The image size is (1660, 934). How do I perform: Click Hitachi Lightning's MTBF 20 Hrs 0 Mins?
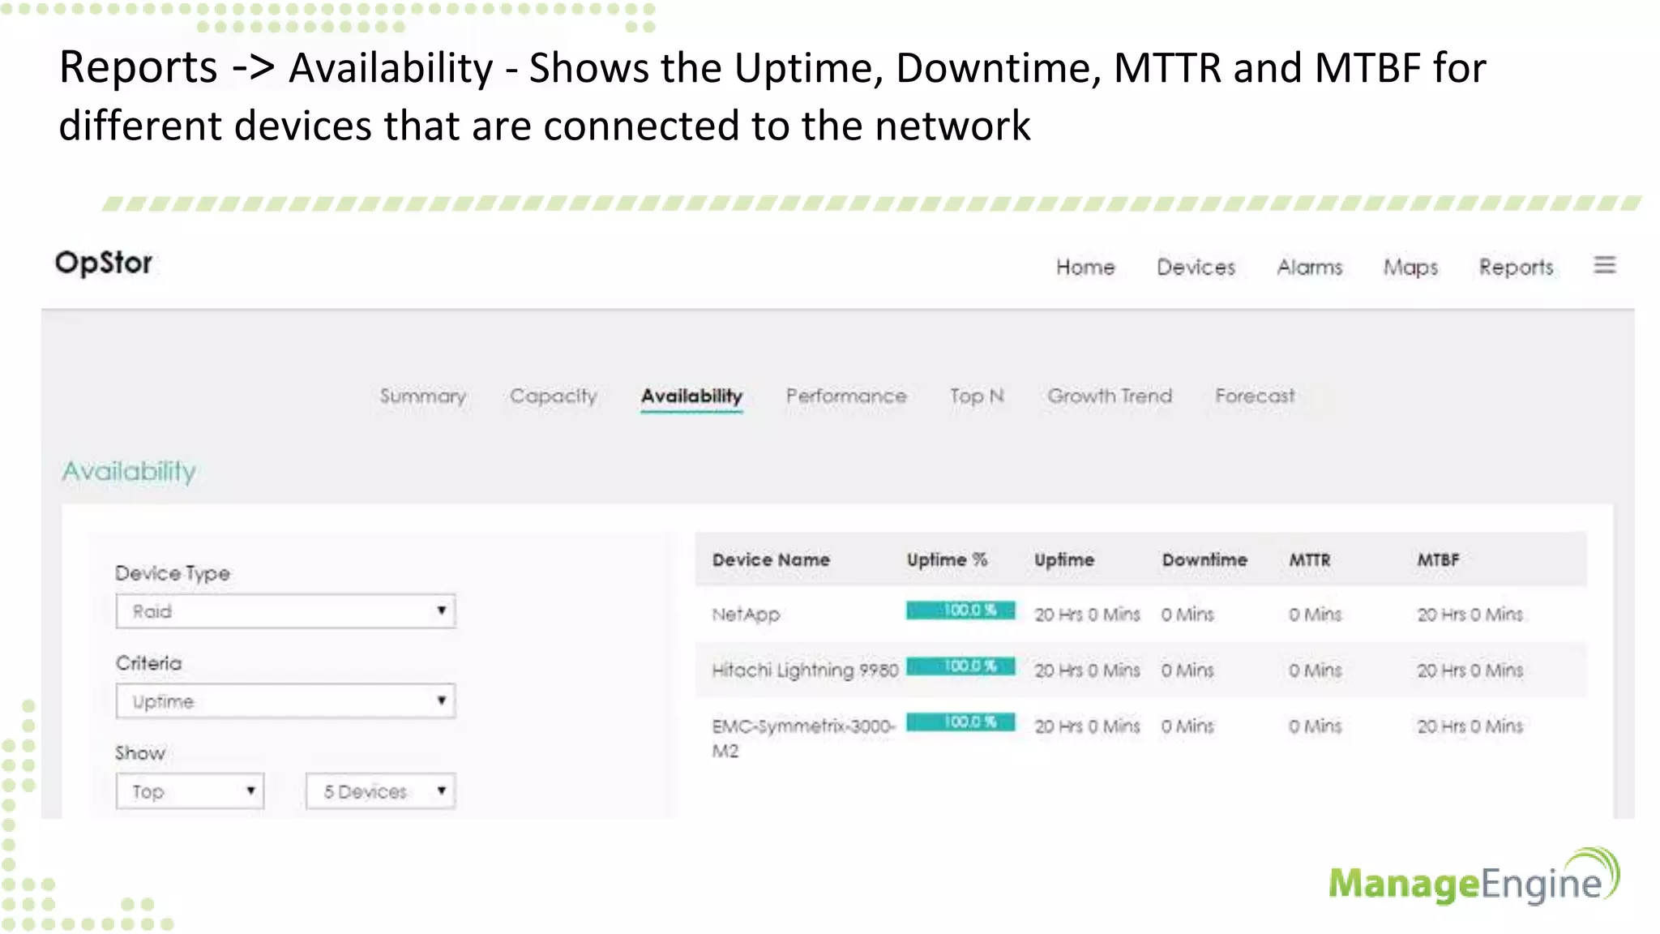pos(1470,671)
